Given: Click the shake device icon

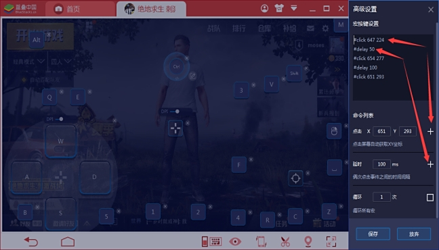Looking at the screenshot, I should tap(261, 241).
